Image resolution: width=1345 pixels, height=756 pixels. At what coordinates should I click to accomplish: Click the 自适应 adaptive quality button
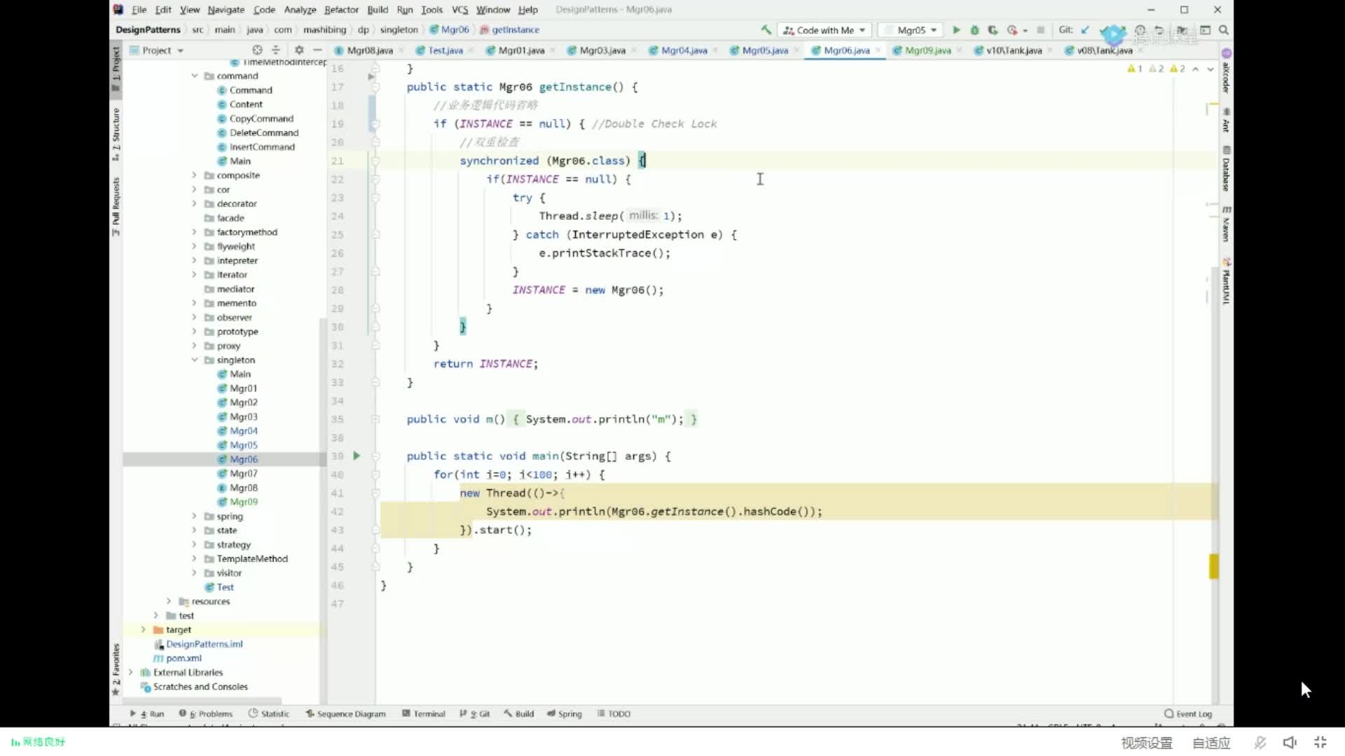[1211, 743]
